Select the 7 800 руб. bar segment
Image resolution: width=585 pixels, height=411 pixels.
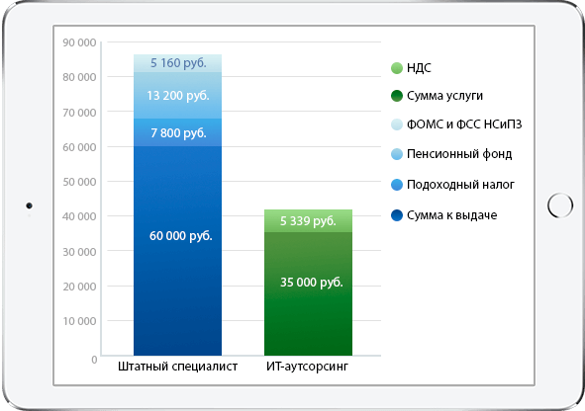click(x=177, y=132)
